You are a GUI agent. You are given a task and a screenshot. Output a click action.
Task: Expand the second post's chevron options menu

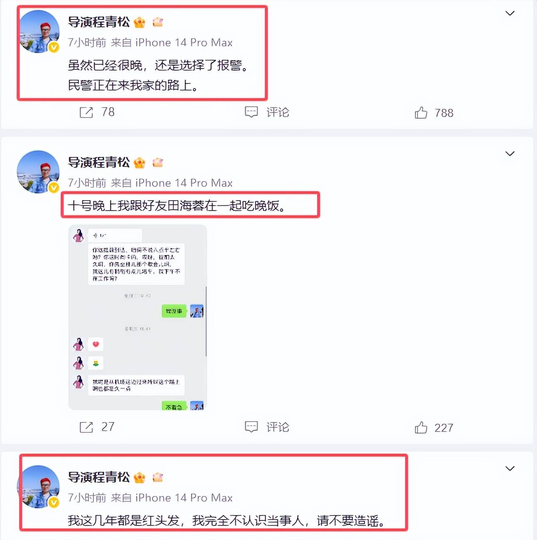pyautogui.click(x=510, y=154)
